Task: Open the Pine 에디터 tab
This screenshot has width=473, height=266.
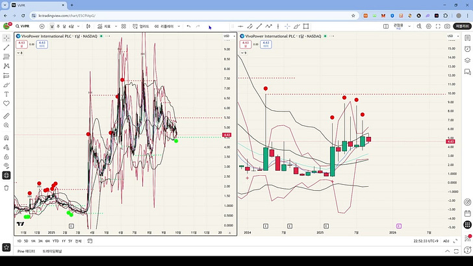Action: click(x=26, y=251)
